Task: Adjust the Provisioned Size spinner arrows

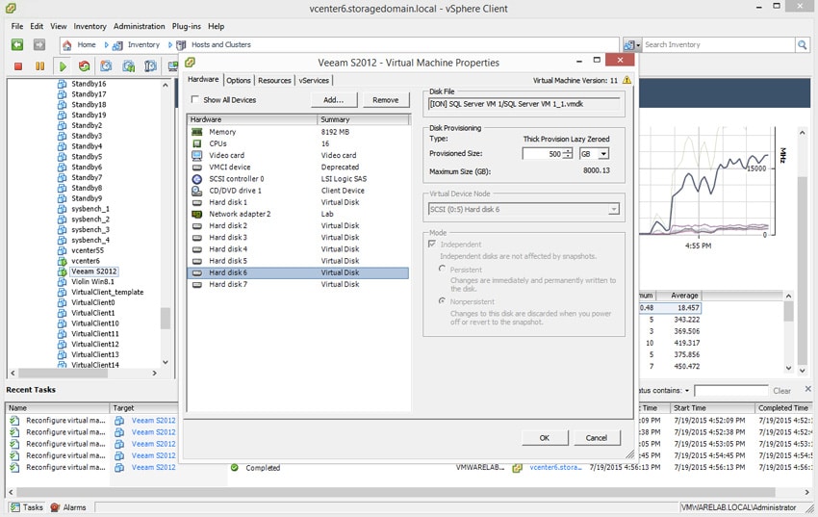Action: 568,154
